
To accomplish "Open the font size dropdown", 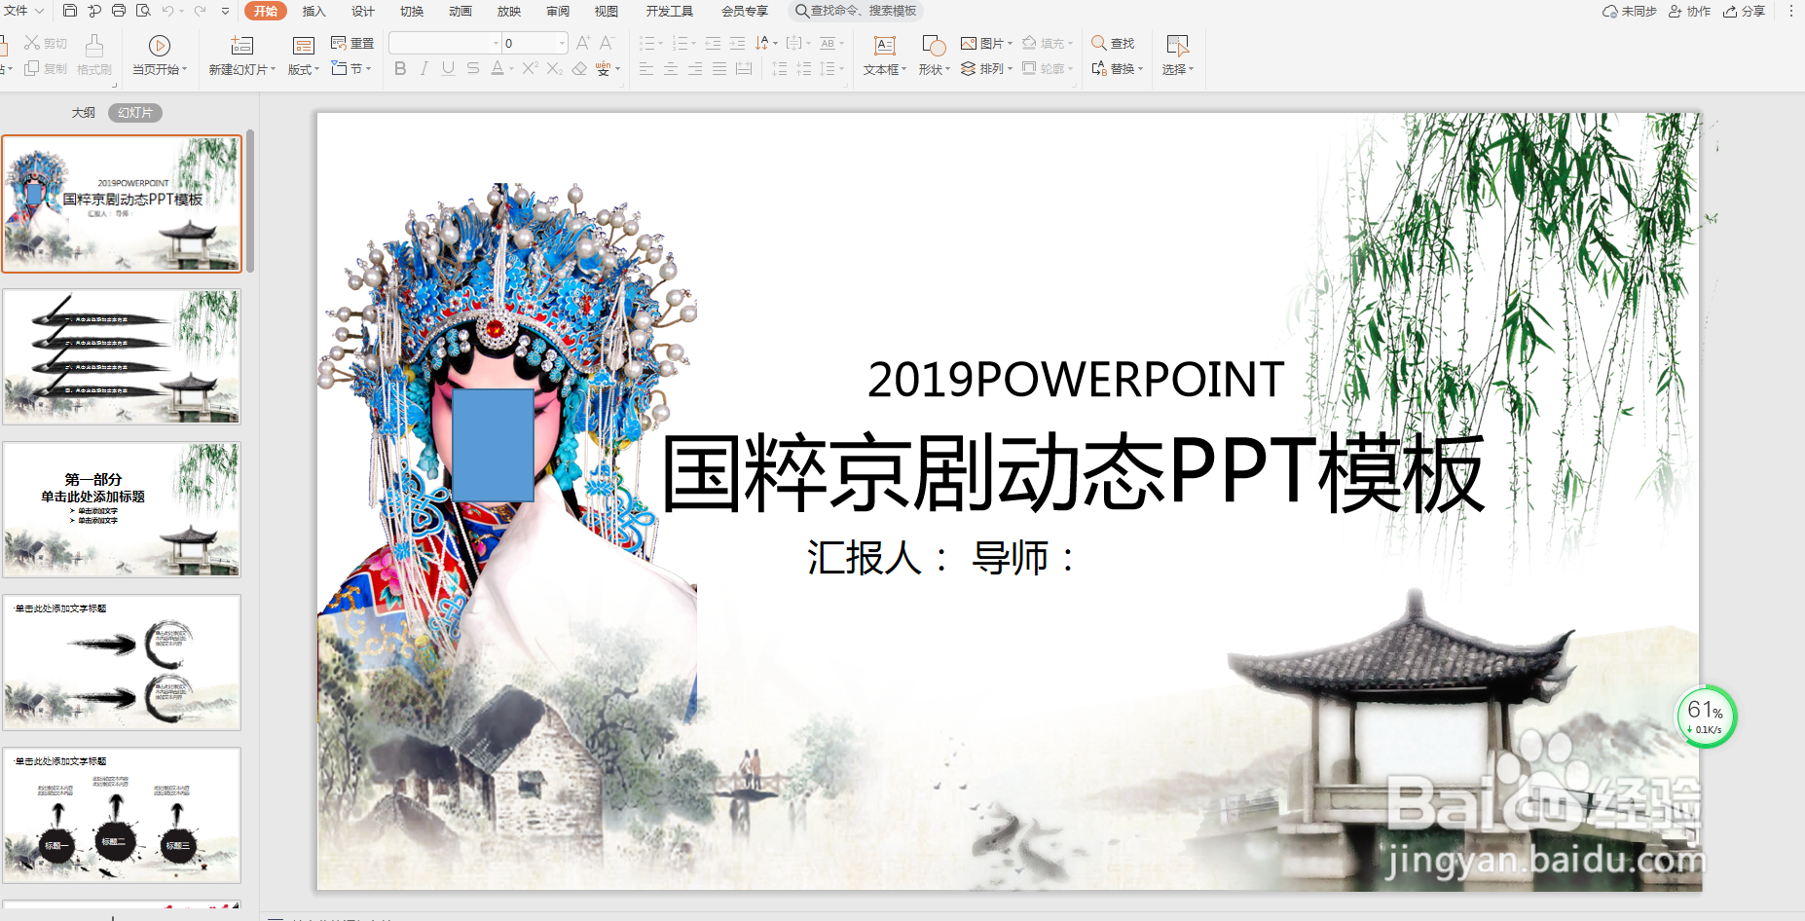I will pos(562,43).
